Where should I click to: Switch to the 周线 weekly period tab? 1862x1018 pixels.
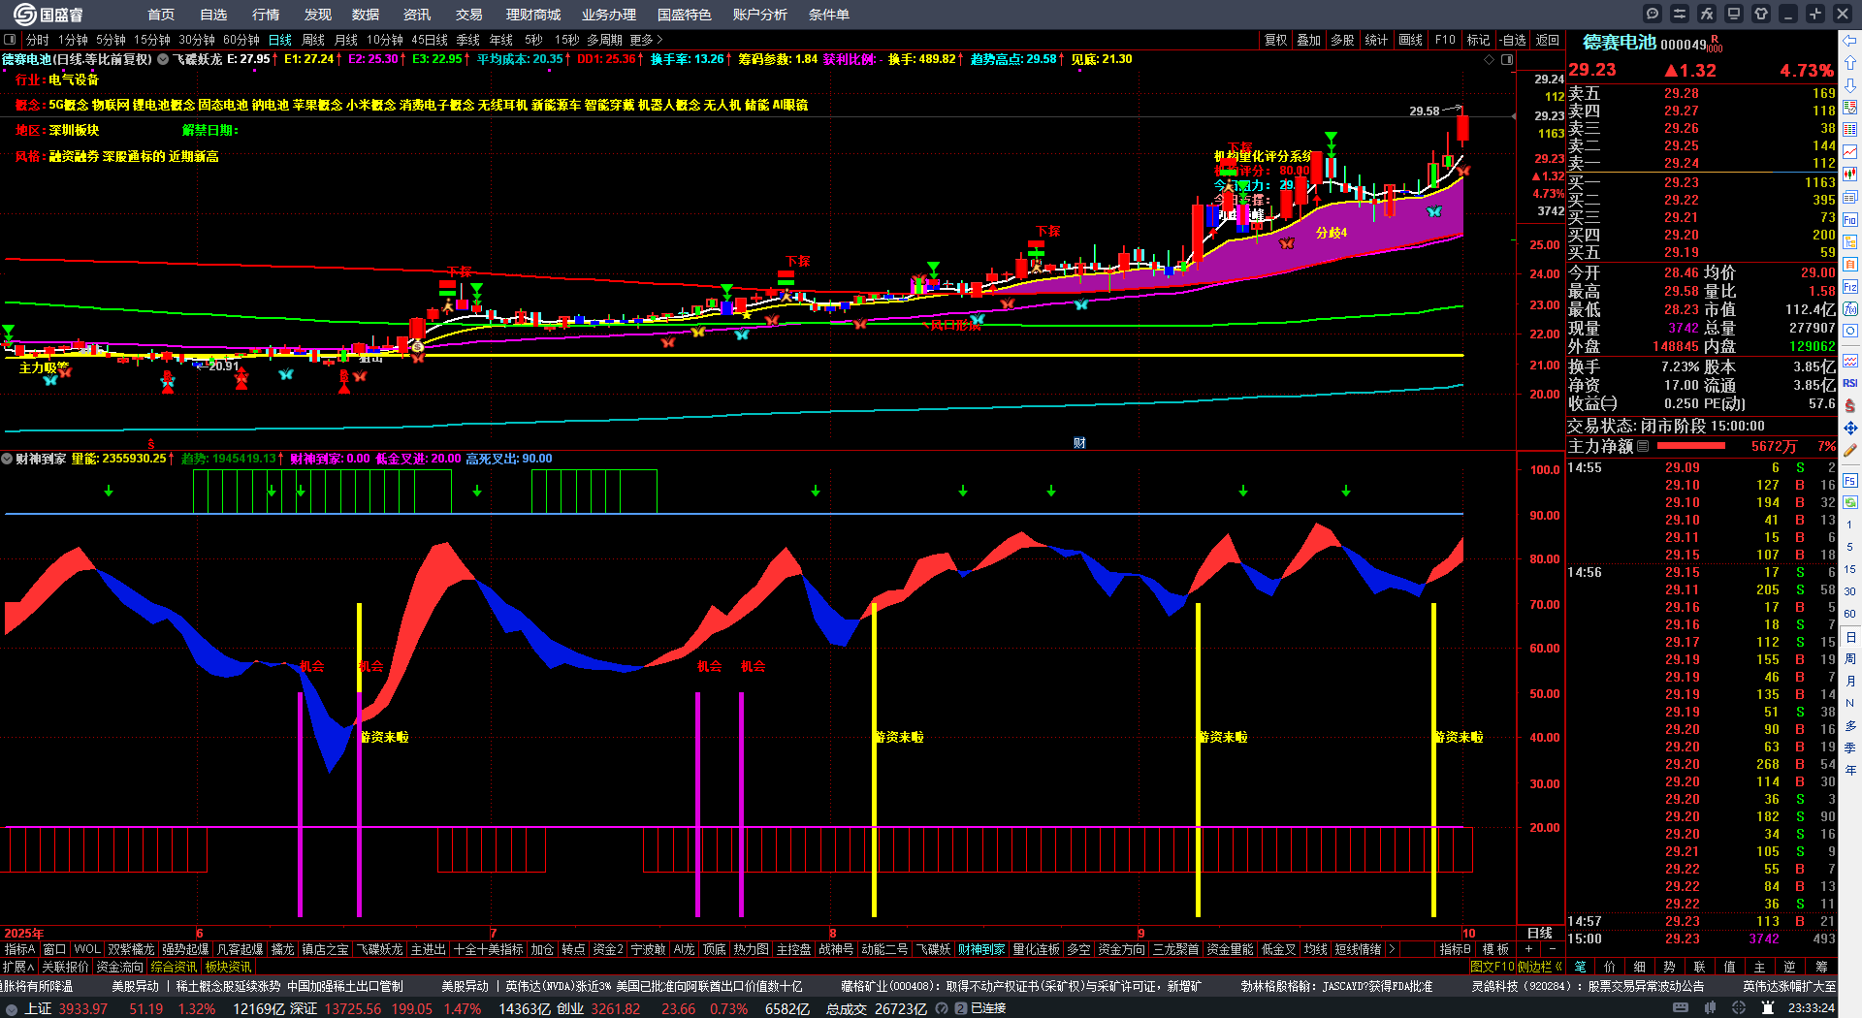[x=313, y=40]
